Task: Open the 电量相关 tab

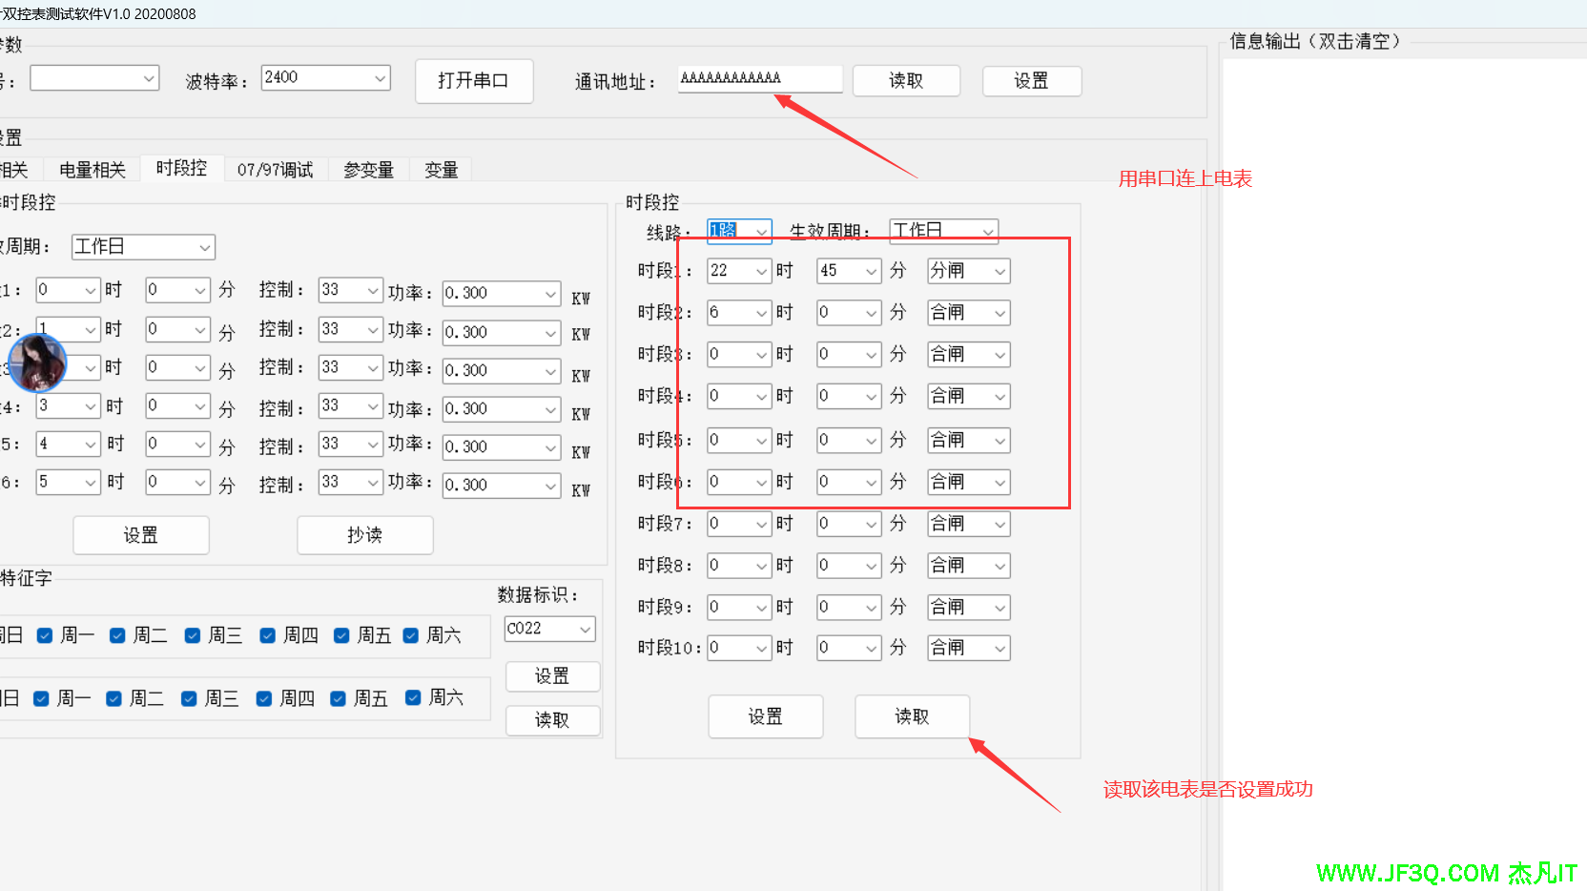Action: click(93, 170)
